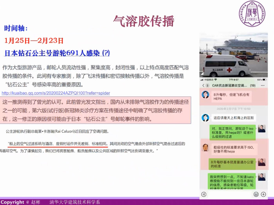
Task: Select the green '游轮这个iso标准里' chat bubble
Action: pos(233,132)
